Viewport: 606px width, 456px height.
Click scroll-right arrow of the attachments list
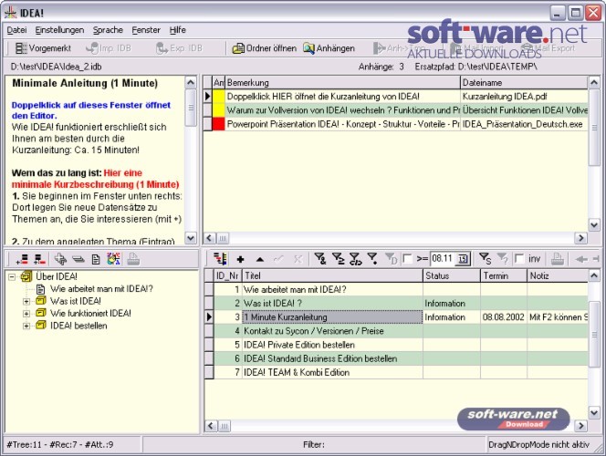tap(580, 238)
